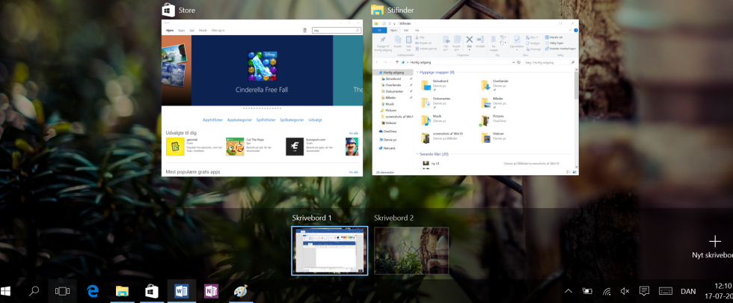Image resolution: width=733 pixels, height=303 pixels.
Task: Toggle the Task View button off
Action: (x=63, y=291)
